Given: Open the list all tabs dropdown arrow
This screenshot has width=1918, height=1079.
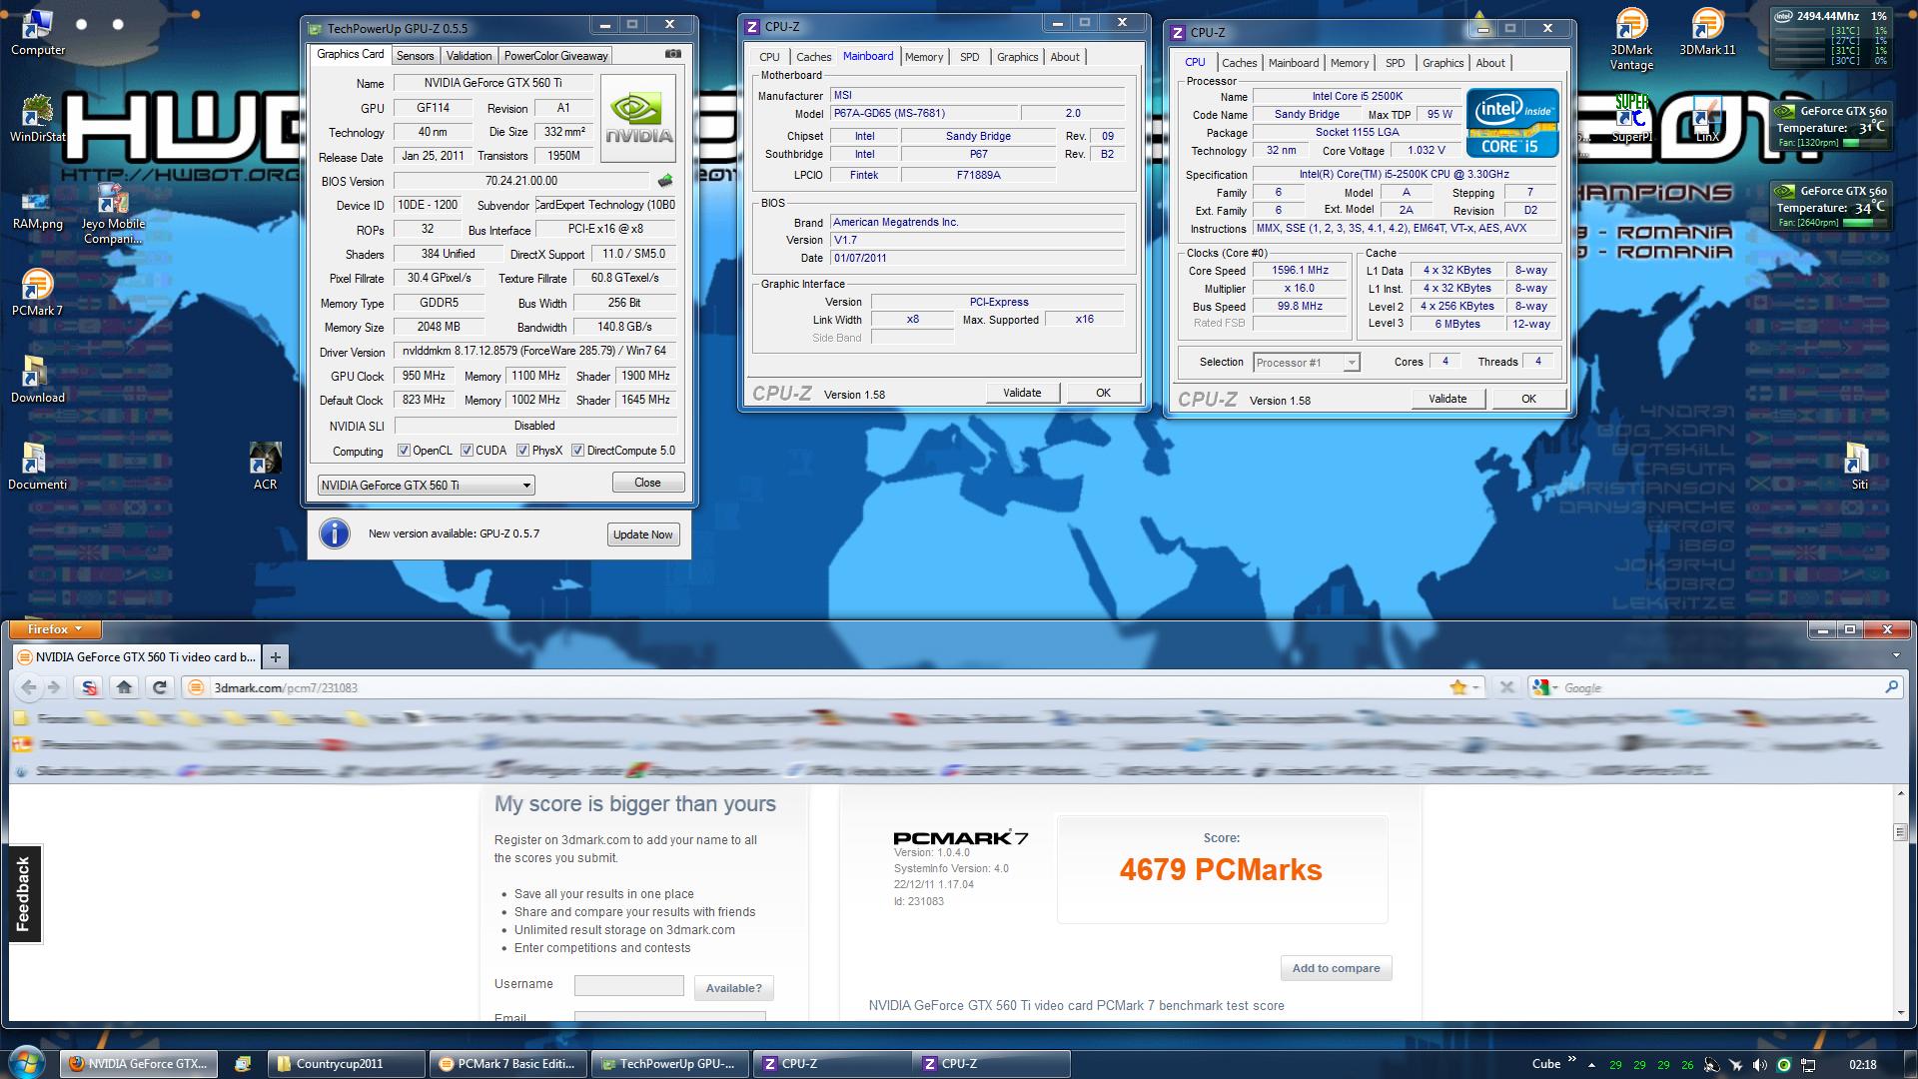Looking at the screenshot, I should coord(1896,656).
